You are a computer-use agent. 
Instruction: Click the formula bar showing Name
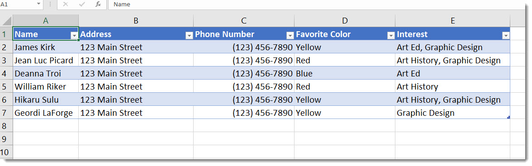(x=319, y=5)
